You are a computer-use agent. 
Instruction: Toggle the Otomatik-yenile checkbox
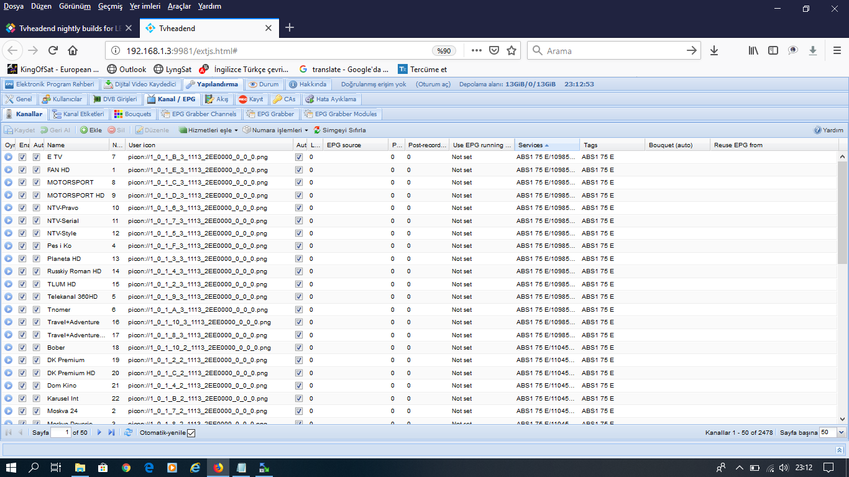point(191,432)
